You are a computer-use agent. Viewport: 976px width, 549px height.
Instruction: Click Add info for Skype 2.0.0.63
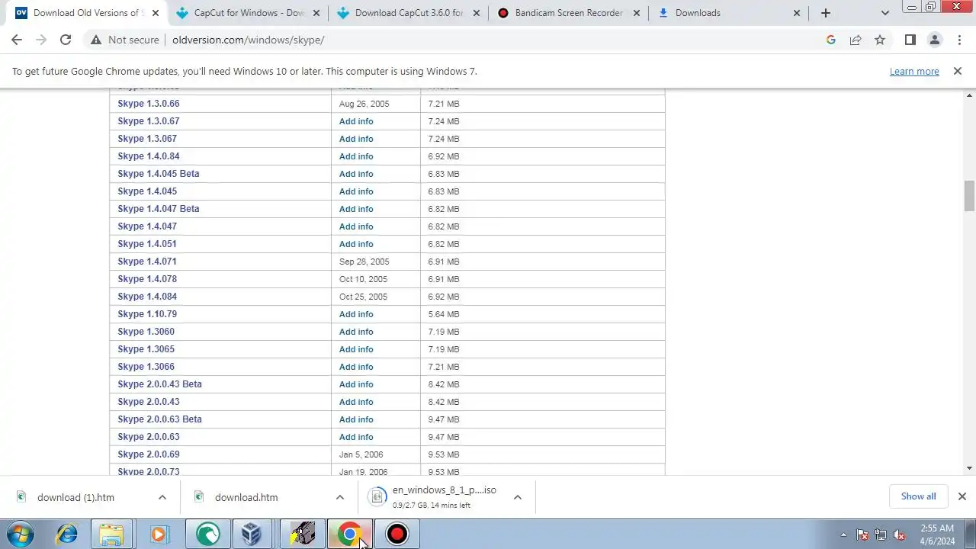(356, 437)
